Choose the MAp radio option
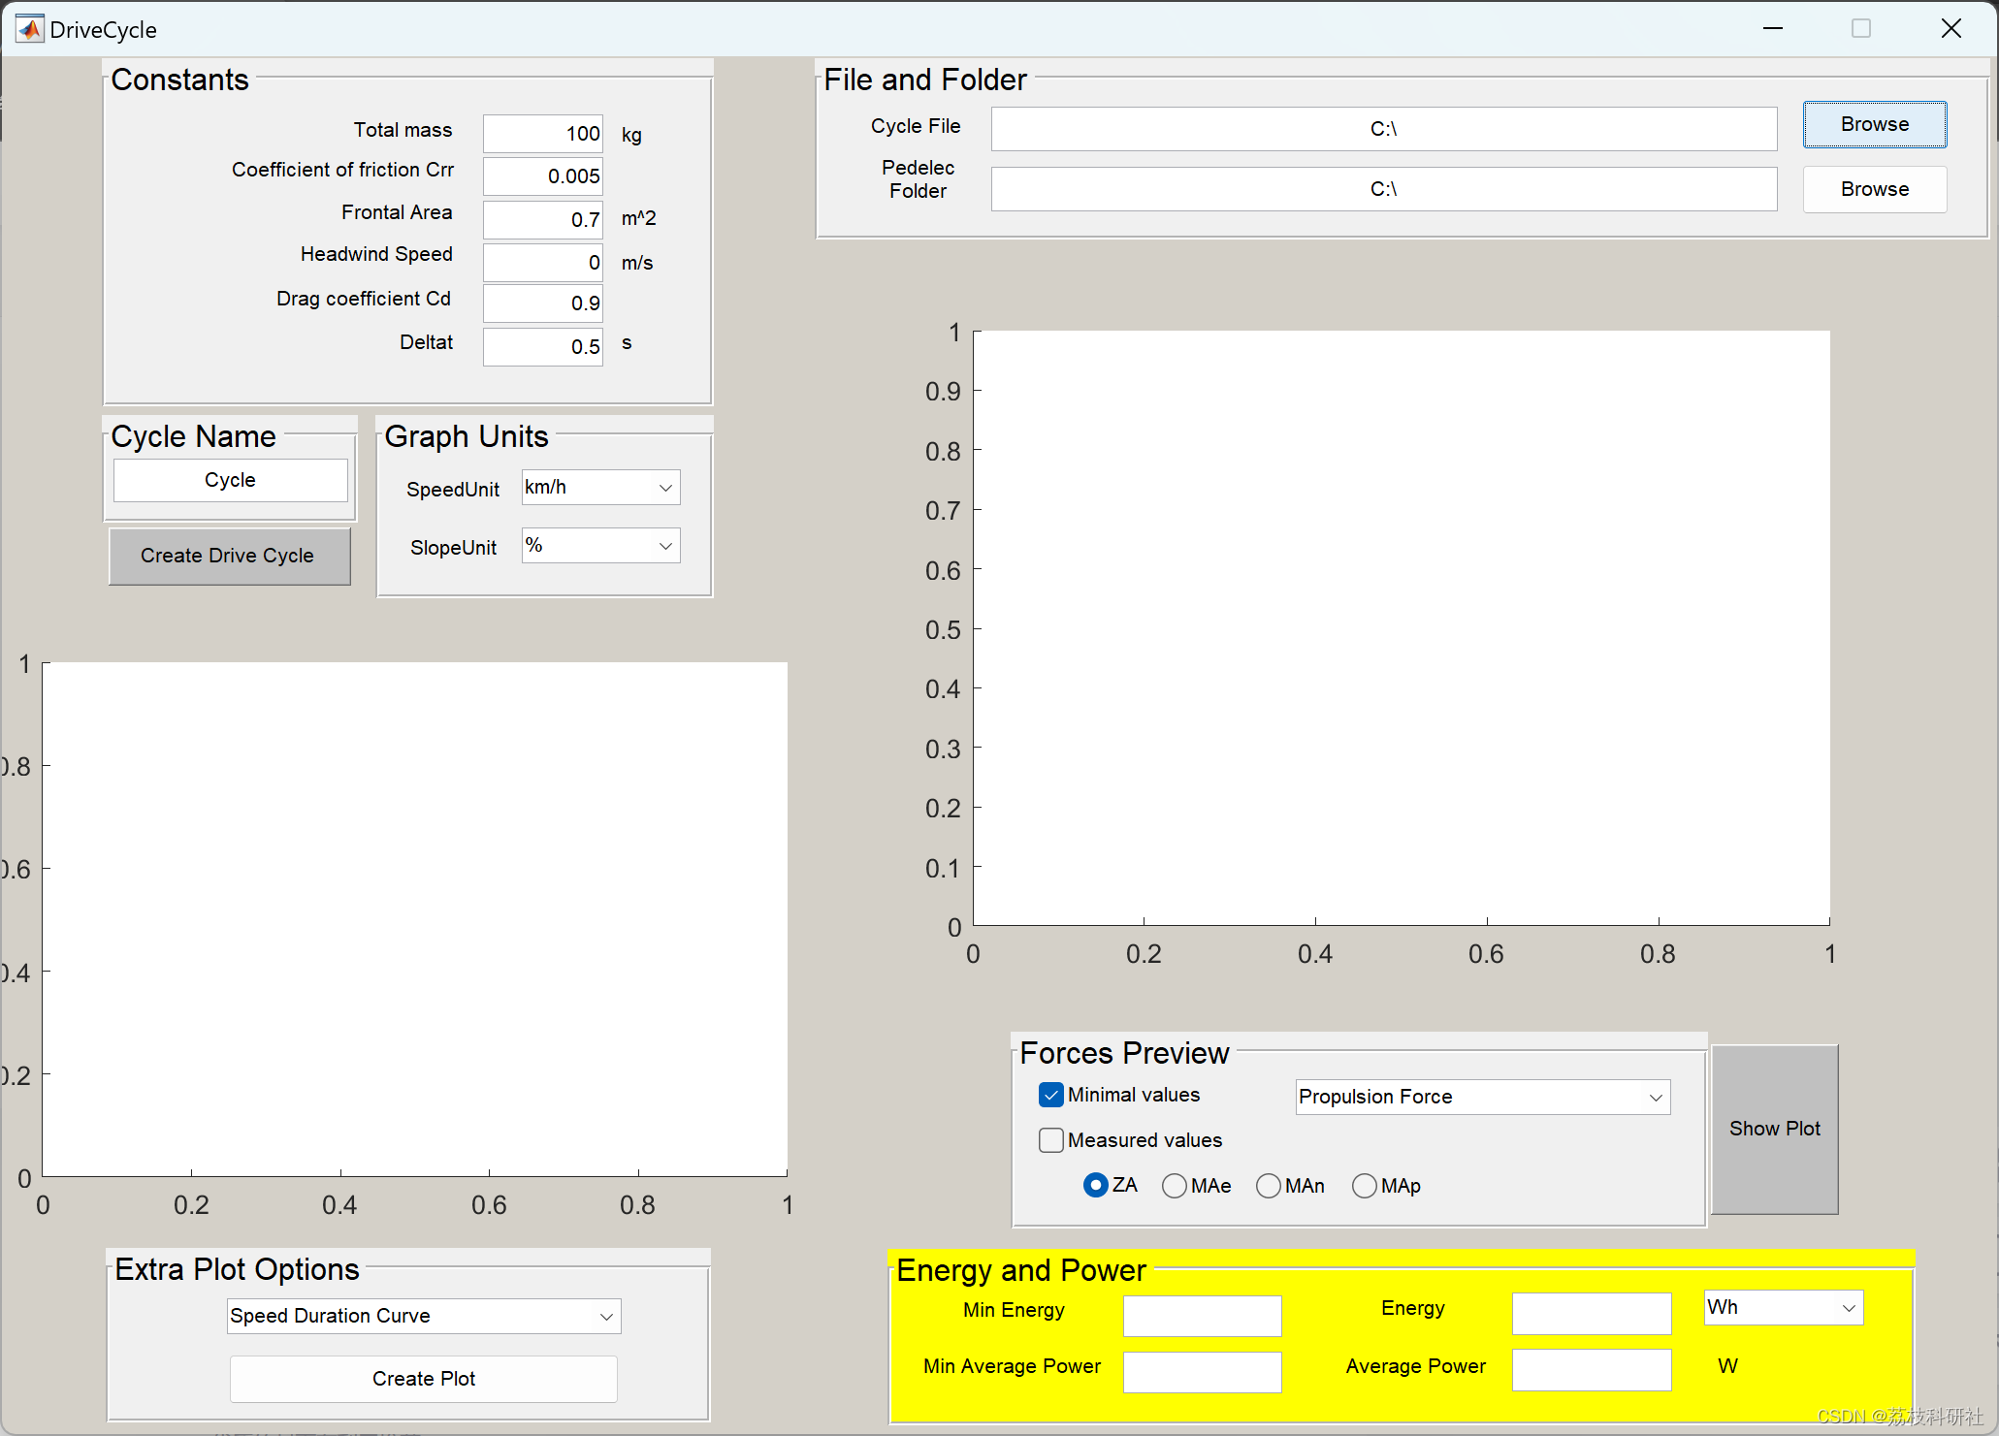1999x1436 pixels. pos(1365,1186)
